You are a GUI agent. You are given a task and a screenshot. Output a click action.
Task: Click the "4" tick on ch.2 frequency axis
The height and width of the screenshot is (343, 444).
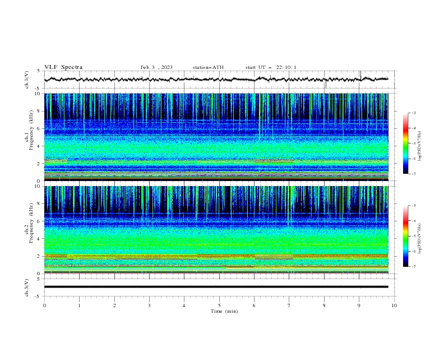pos(39,239)
